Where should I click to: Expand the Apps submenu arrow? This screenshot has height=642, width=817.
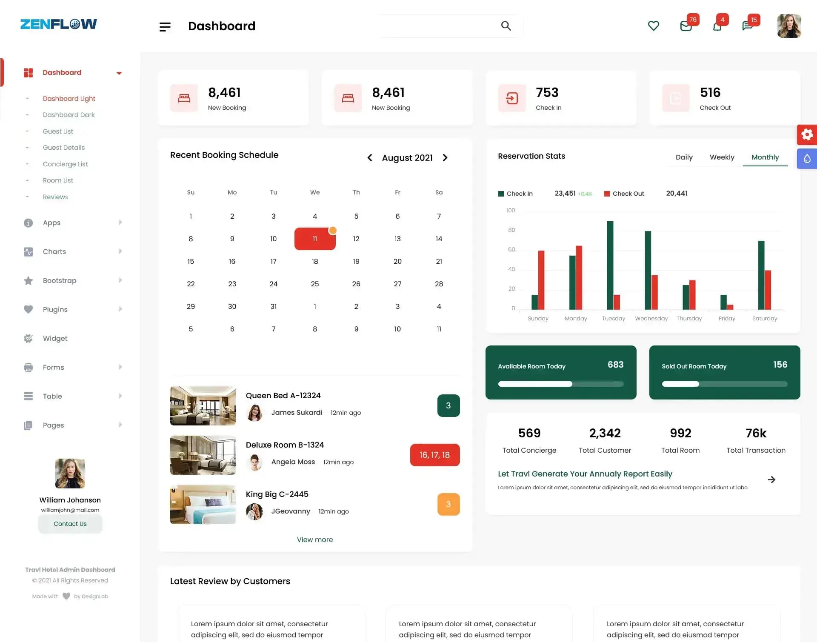120,223
